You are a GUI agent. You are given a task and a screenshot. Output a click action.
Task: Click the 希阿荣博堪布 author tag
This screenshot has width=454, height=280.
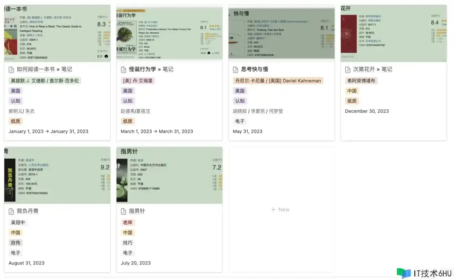click(361, 81)
